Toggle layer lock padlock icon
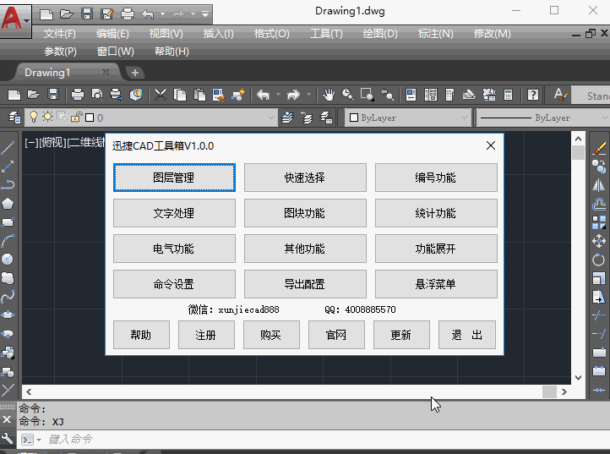The width and height of the screenshot is (610, 454). coord(76,118)
